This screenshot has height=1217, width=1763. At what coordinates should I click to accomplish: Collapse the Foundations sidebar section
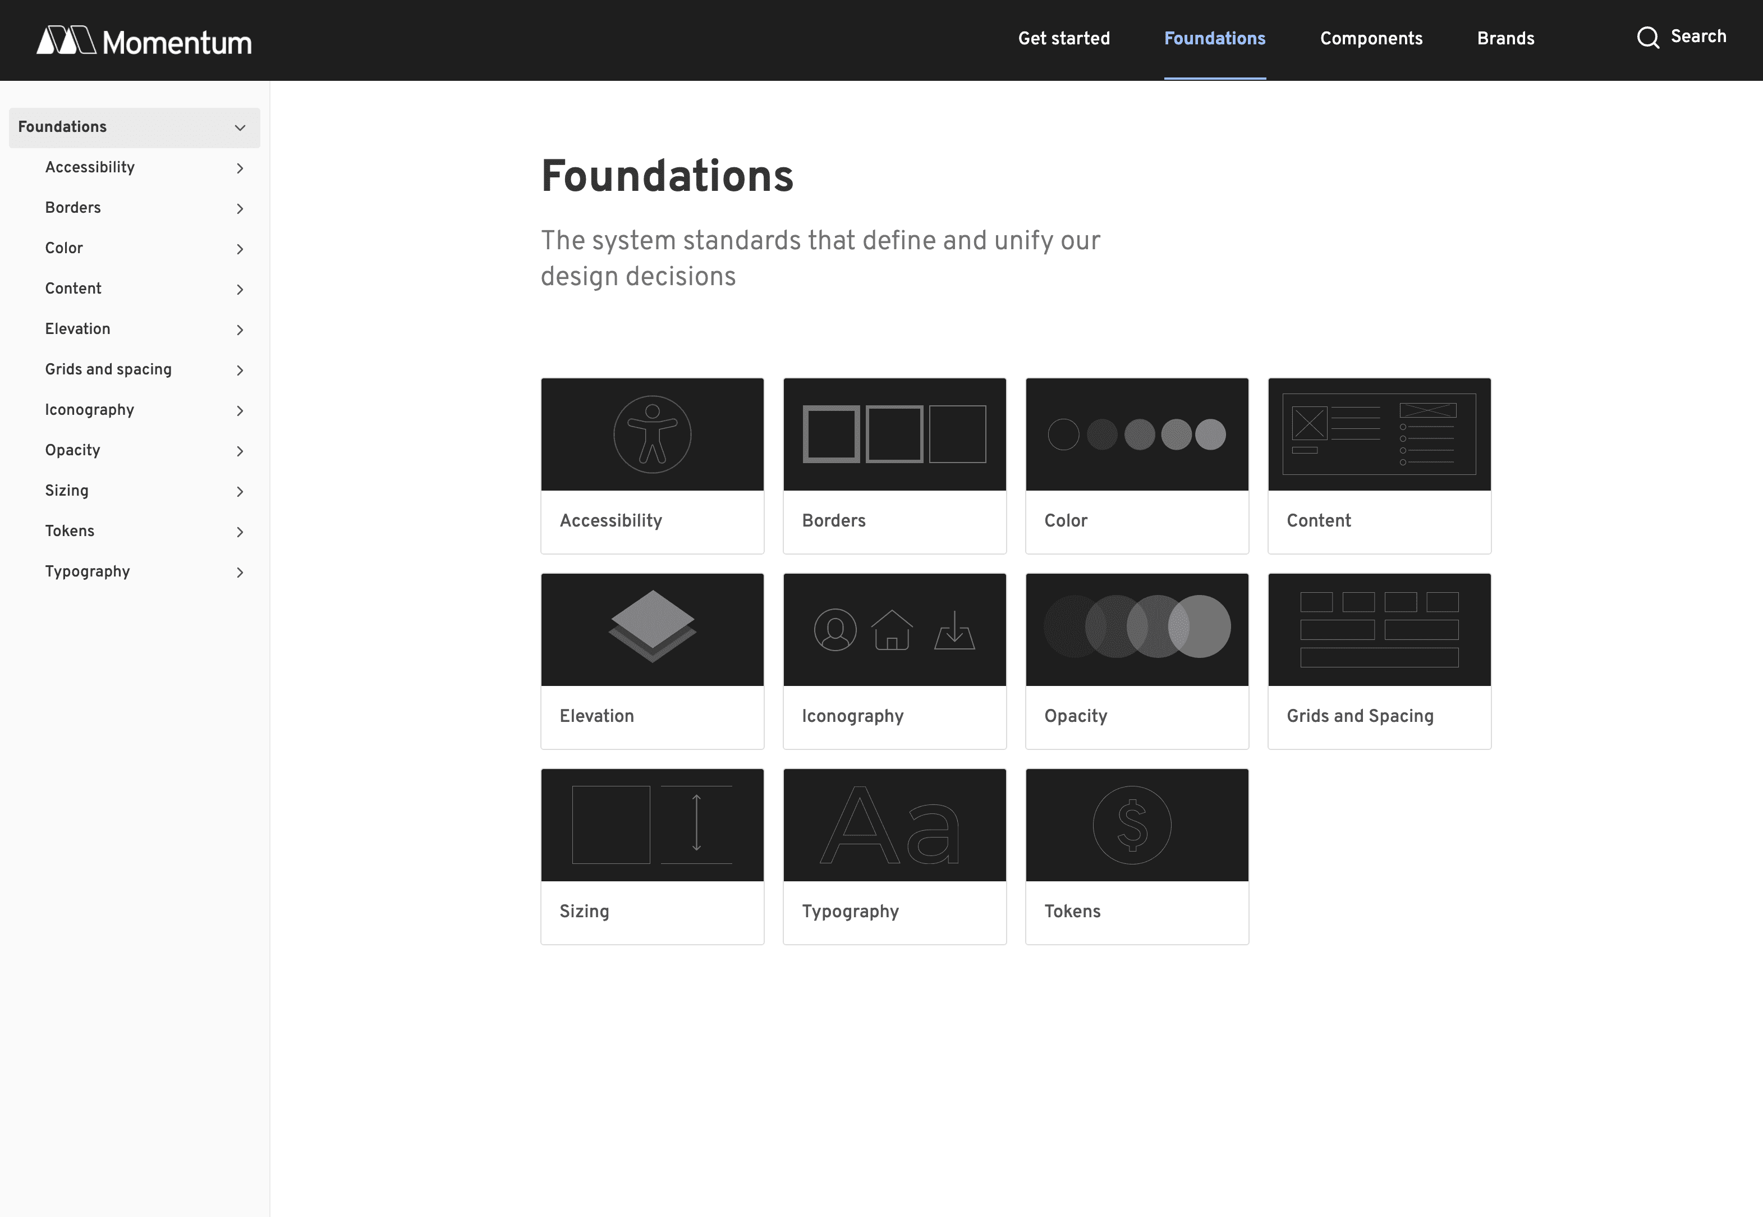coord(240,128)
